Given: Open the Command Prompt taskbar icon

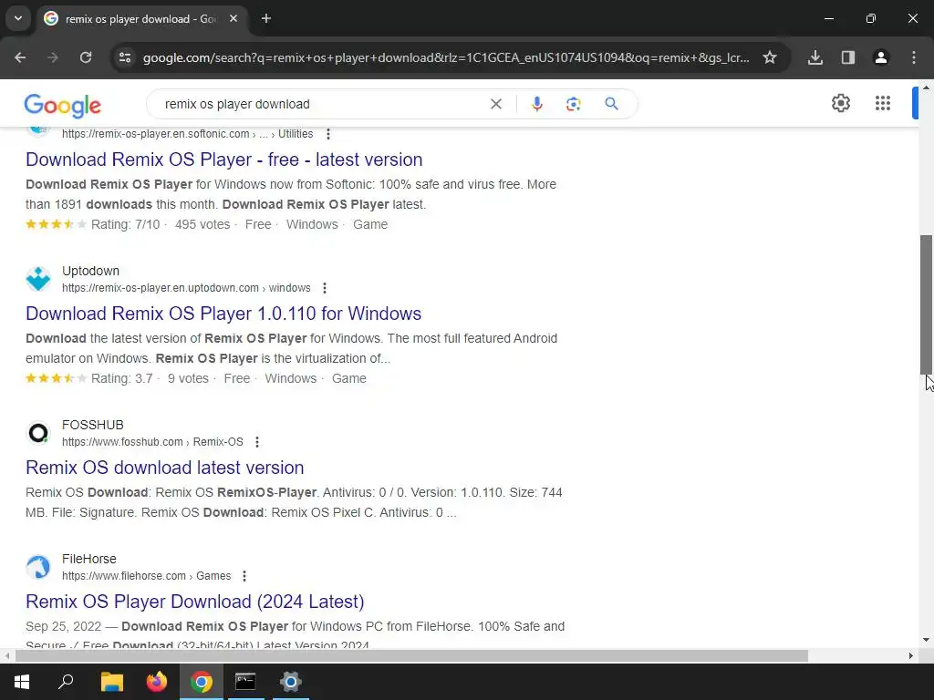Looking at the screenshot, I should point(245,682).
